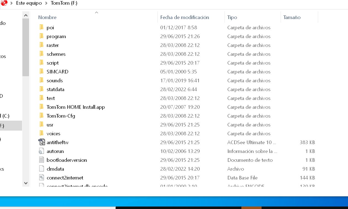Select the text folder name
348x209 pixels.
(x=51, y=98)
